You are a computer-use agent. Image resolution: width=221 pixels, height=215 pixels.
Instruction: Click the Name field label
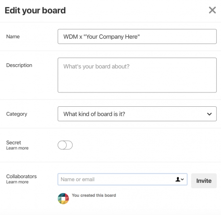point(13,36)
